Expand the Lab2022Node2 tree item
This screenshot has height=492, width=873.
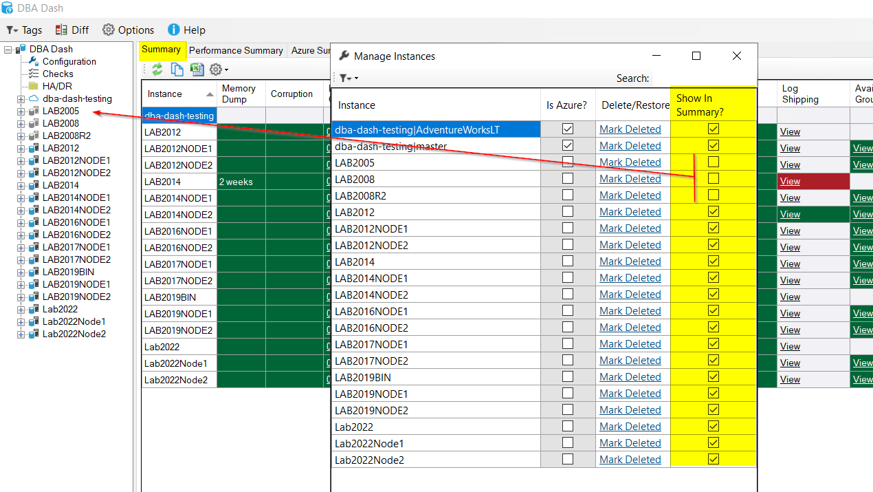pos(21,334)
